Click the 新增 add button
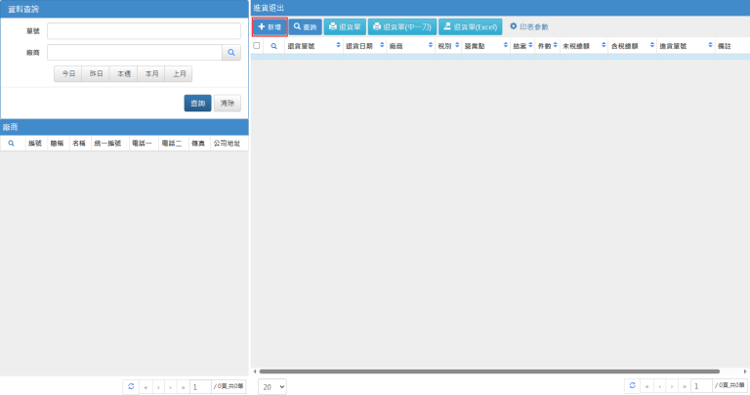The image size is (750, 395). click(270, 26)
